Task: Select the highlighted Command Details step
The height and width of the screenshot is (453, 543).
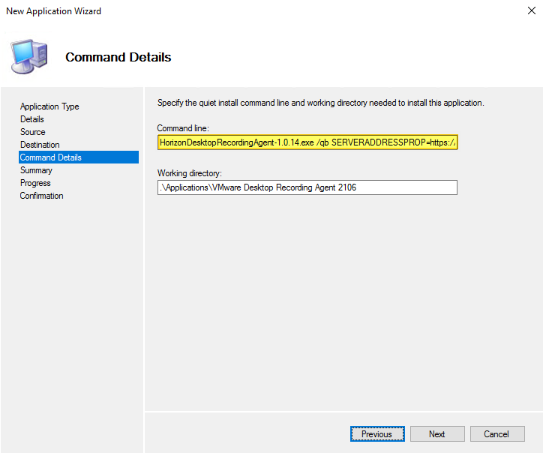Action: [51, 157]
